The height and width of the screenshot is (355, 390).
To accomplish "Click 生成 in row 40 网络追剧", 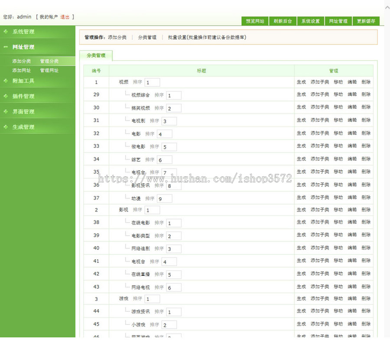I will click(x=301, y=248).
